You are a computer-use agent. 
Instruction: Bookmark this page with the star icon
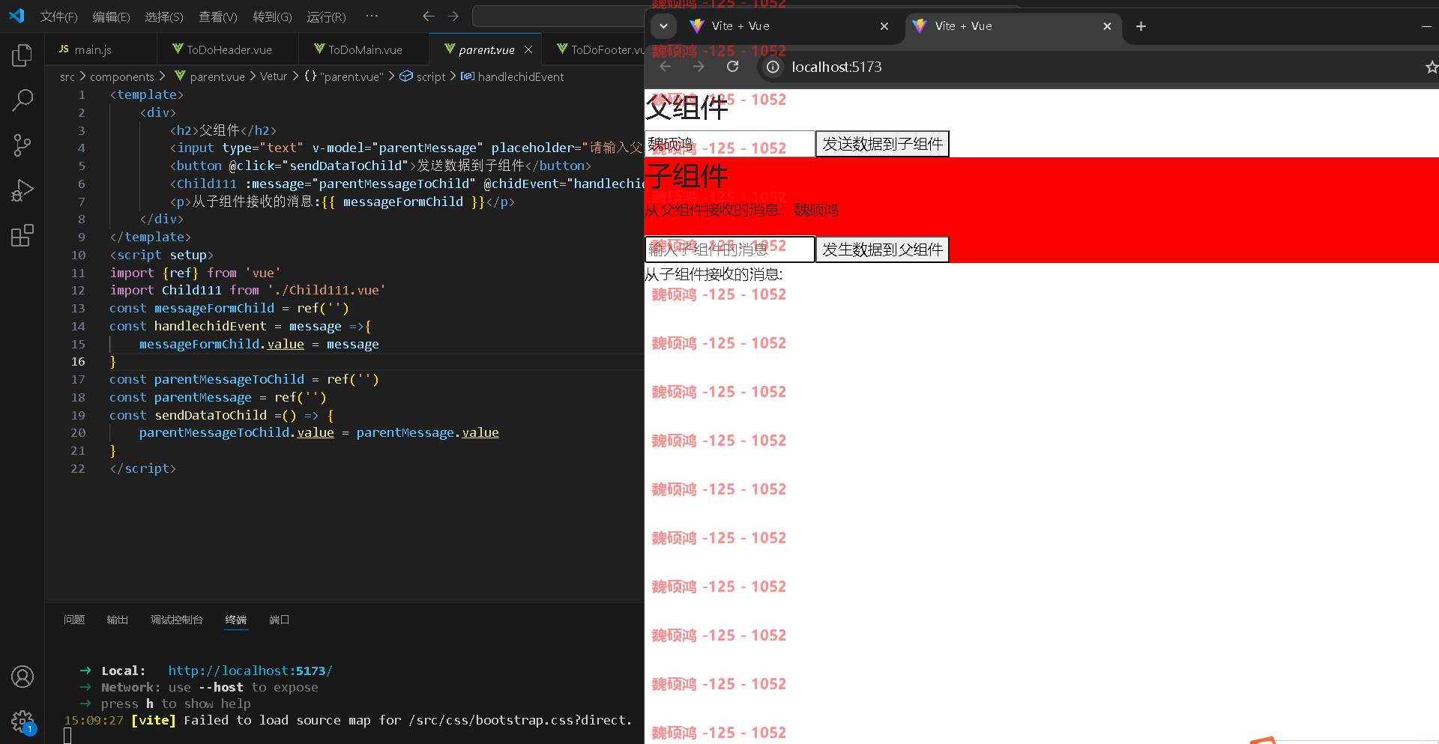click(1431, 67)
